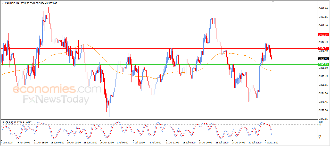This screenshot has width=330, height=146.
Task: Click the 9 Jun 00:00 date label
Action: pos(23,142)
